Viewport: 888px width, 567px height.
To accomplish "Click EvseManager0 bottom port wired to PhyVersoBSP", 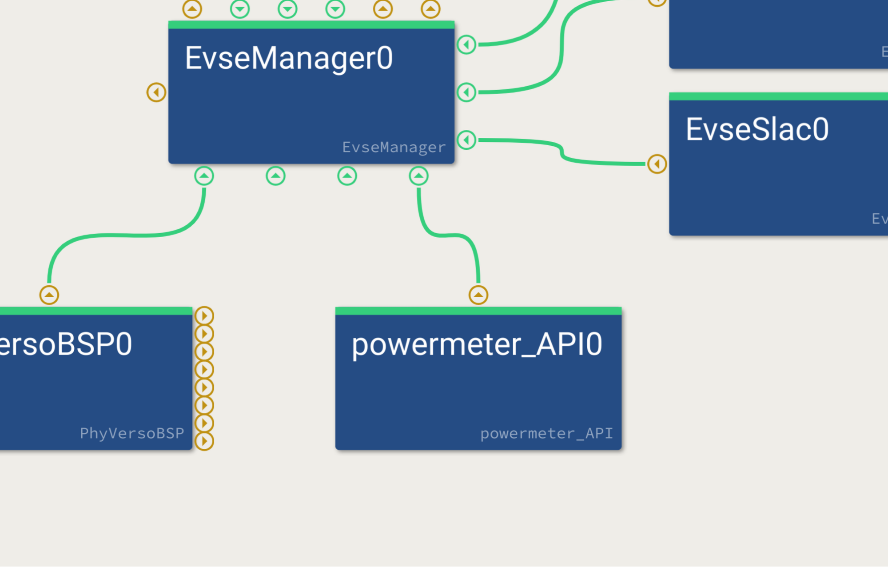I will point(204,176).
